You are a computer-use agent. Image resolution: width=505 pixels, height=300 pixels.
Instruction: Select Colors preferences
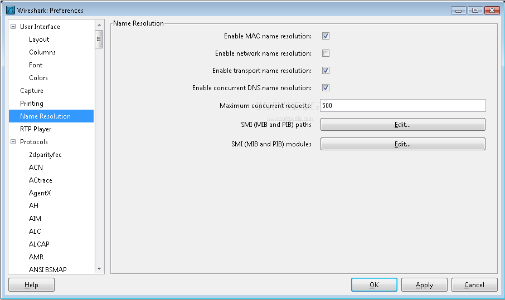coord(38,78)
